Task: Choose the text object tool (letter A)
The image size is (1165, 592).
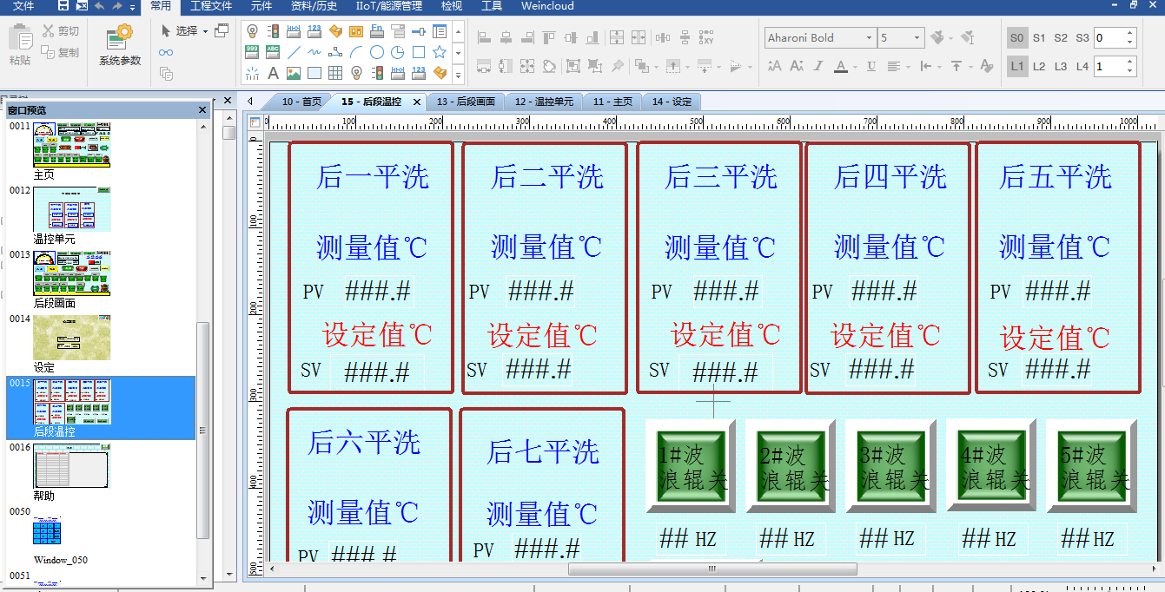Action: (273, 73)
